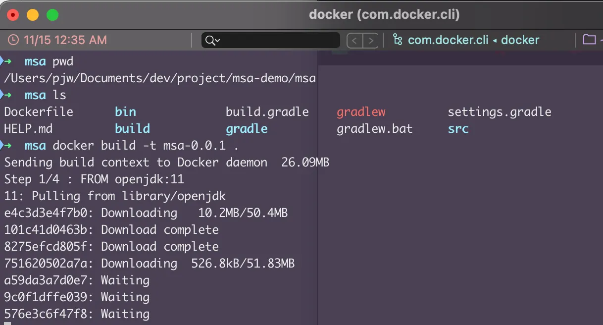Click the job tree icon beside com.docker.cli
This screenshot has height=325, width=603.
coord(397,40)
